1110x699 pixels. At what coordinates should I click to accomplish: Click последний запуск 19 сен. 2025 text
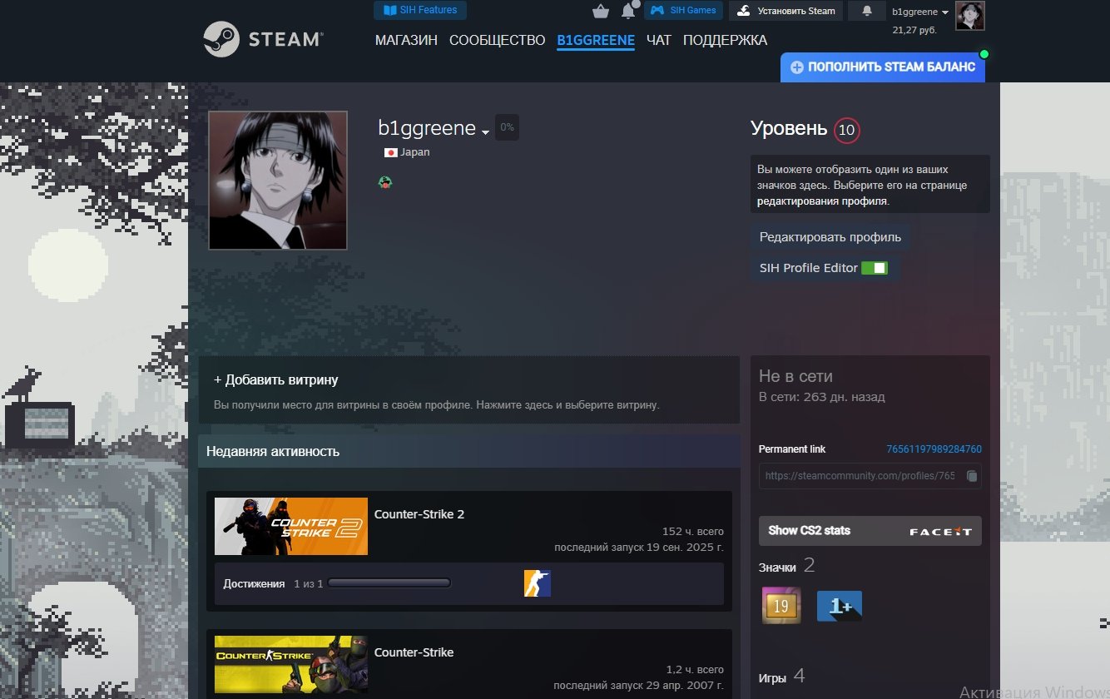[x=639, y=548]
